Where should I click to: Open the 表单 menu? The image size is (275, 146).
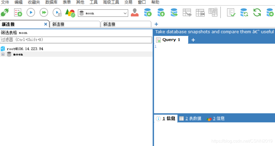[67, 2]
